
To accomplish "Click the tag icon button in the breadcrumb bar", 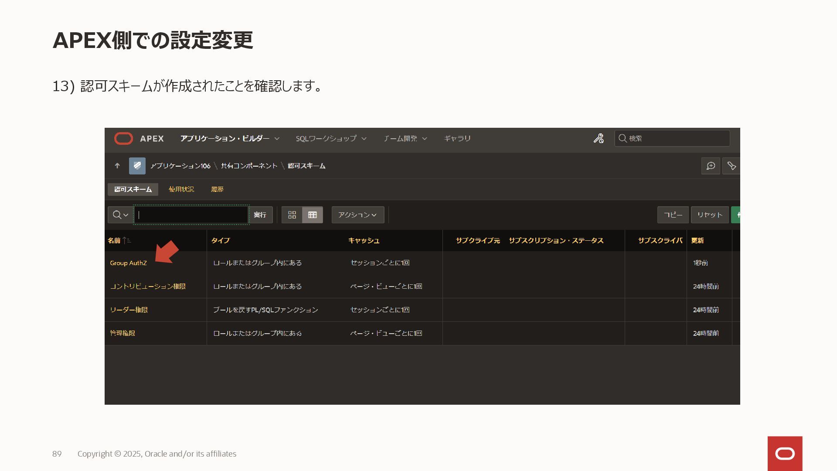I will pyautogui.click(x=731, y=166).
